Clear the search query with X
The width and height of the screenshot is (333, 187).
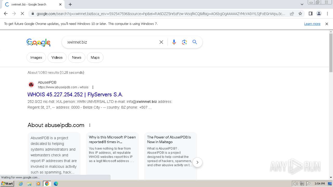161,42
